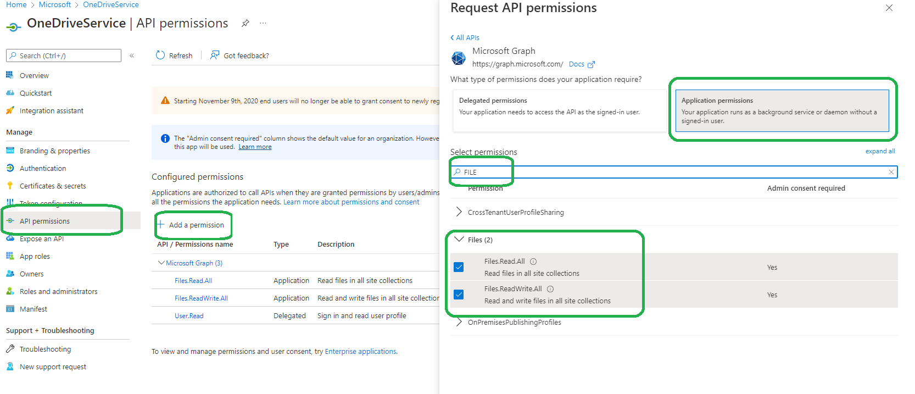Open the Learn more link in info banner
This screenshot has height=394, width=915.
tap(255, 147)
